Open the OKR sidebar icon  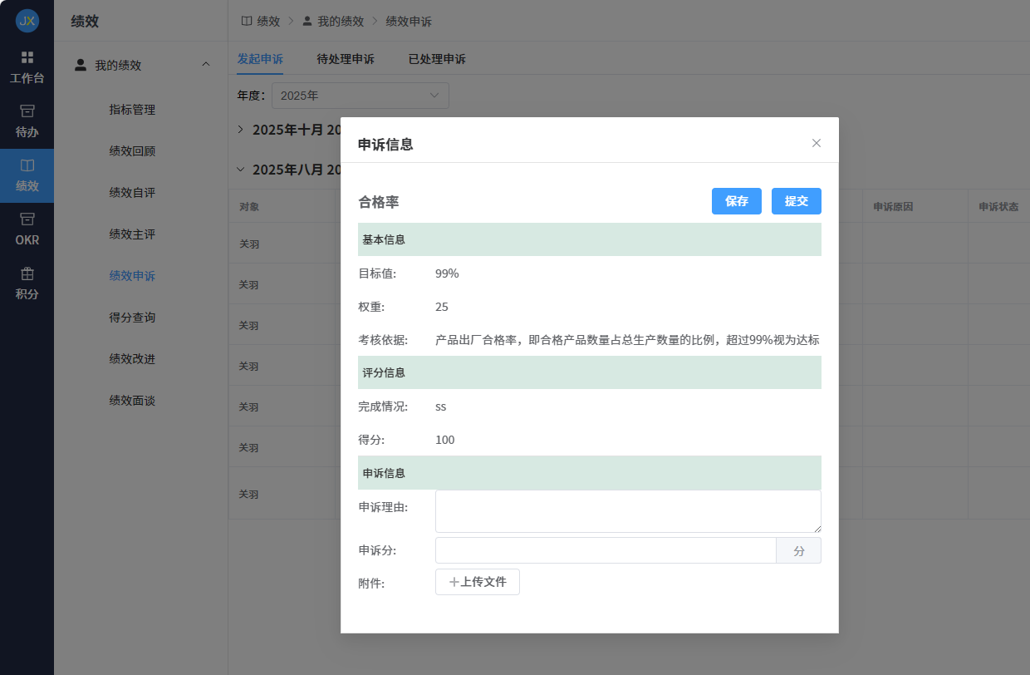[27, 219]
